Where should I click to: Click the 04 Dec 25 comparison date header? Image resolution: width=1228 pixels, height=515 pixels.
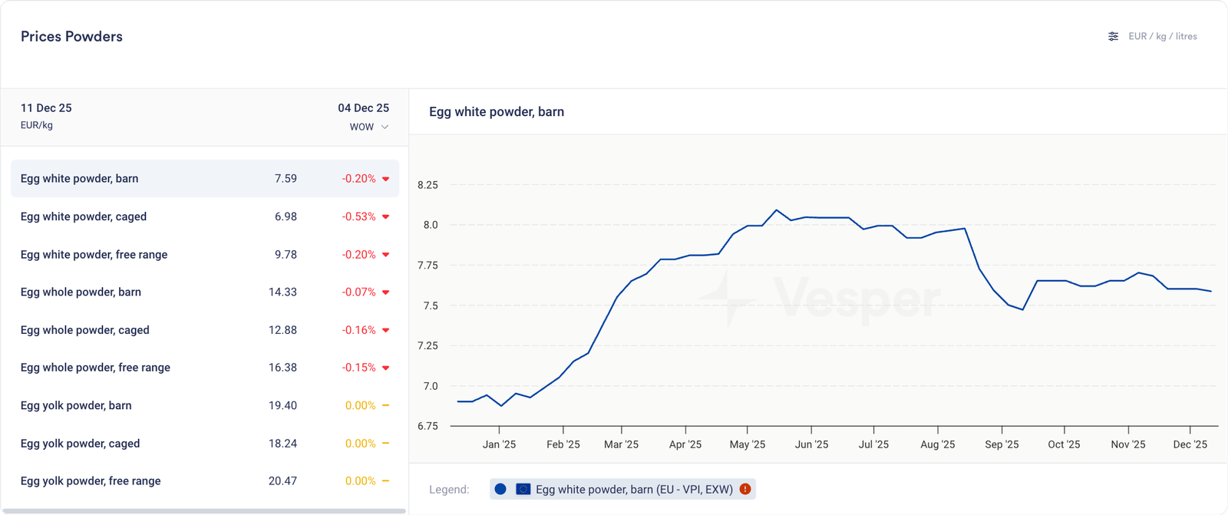[x=363, y=108]
